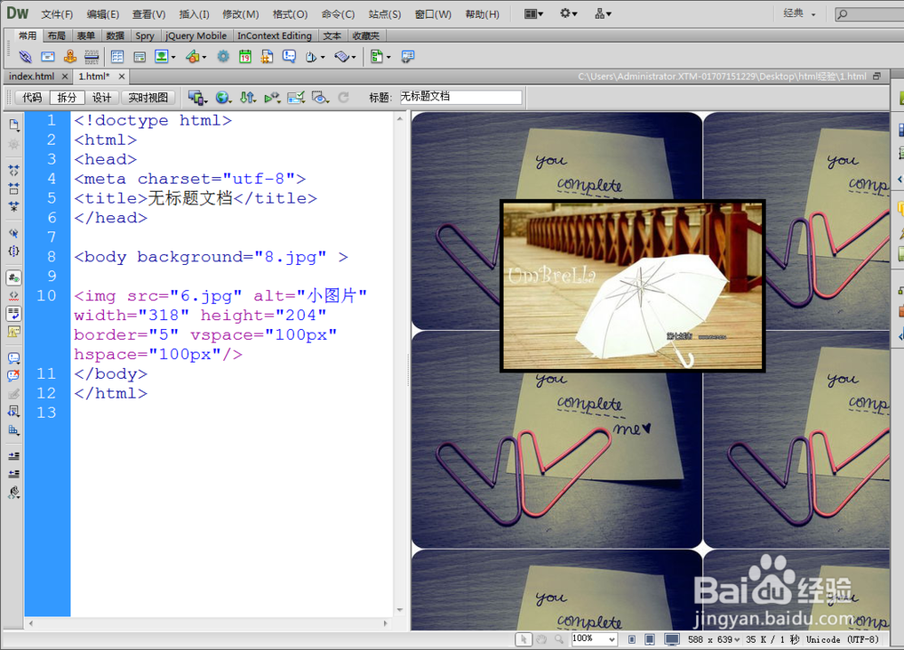
Task: Collapse selection in coding toolbar
Action: tap(14, 188)
